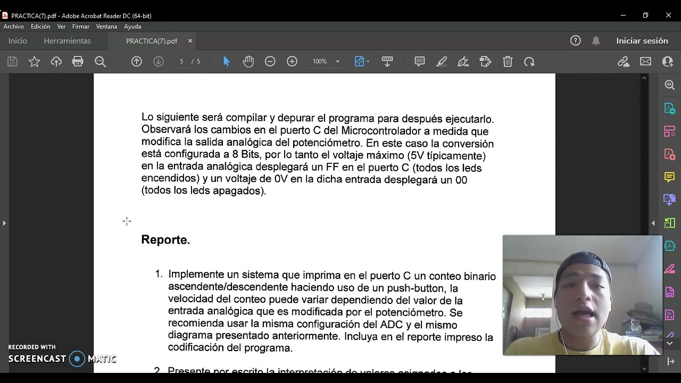
Task: Zoom out with the minus icon
Action: (x=270, y=62)
